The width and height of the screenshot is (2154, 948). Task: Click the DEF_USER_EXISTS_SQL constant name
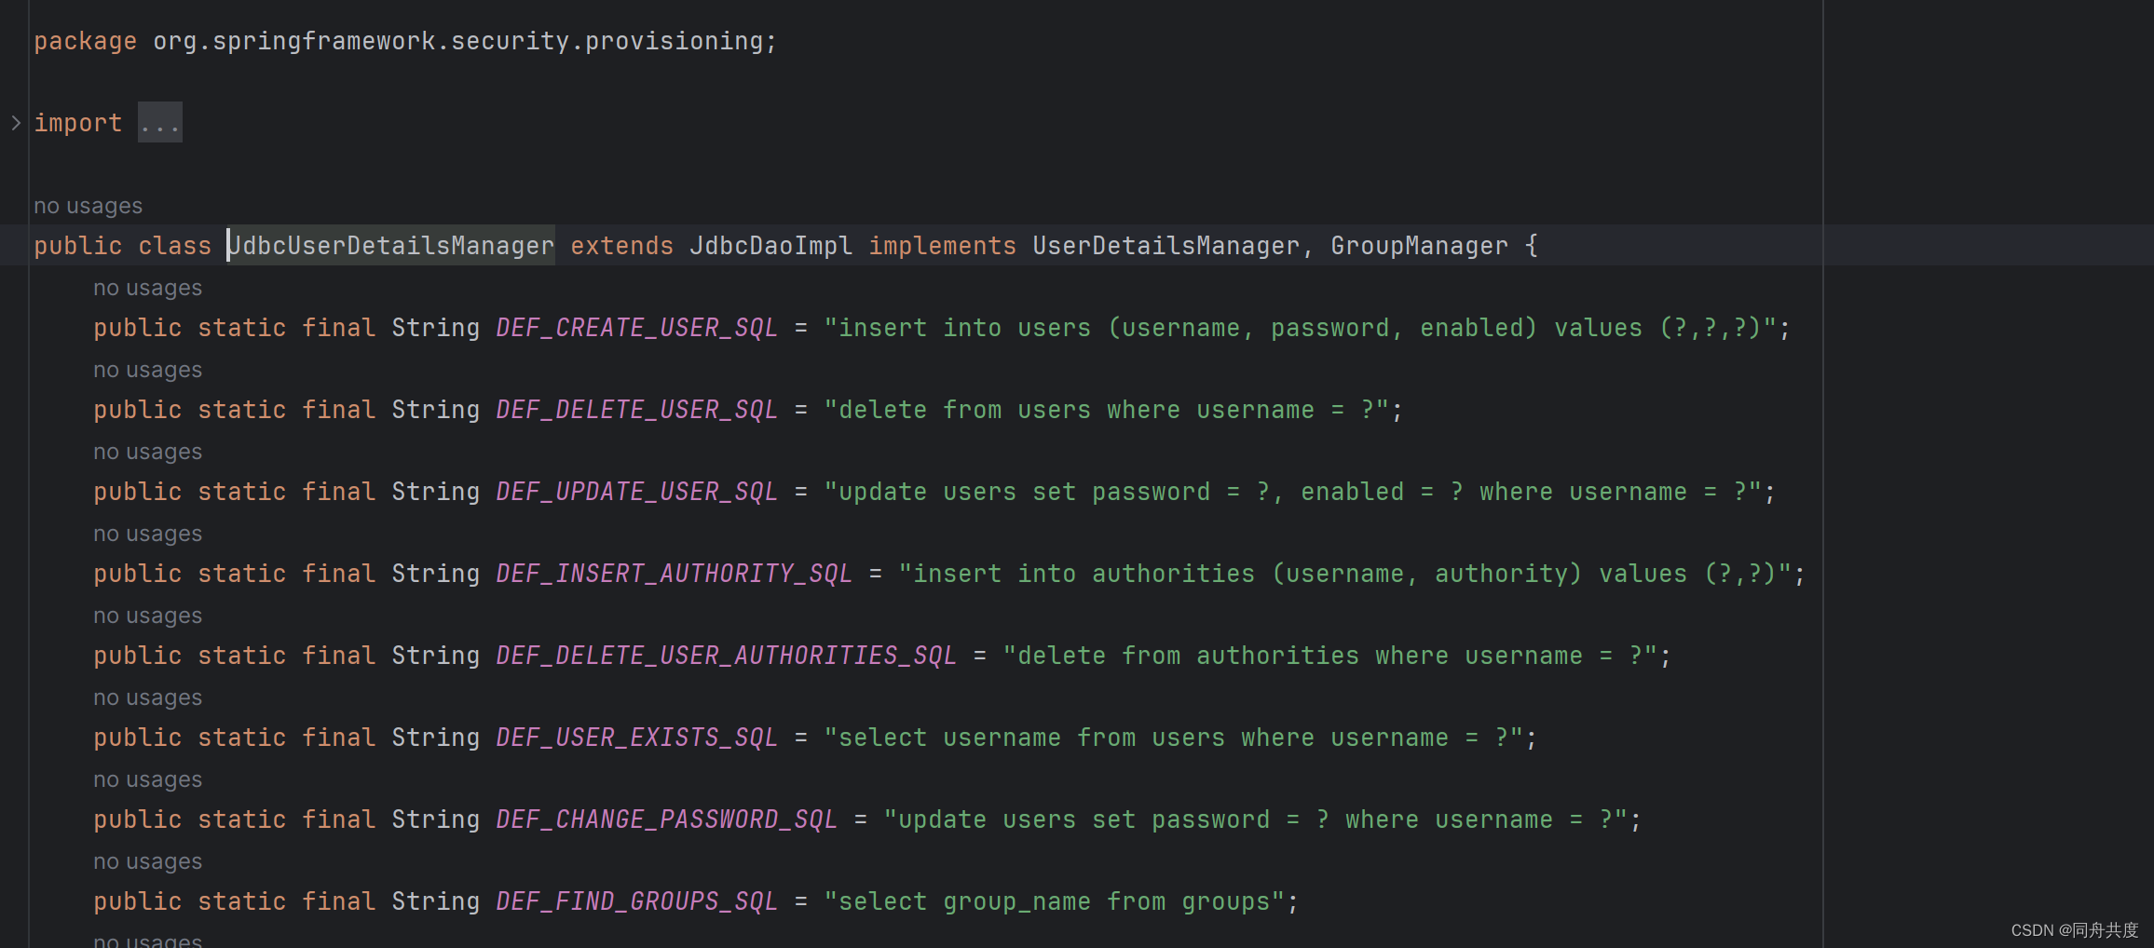[x=637, y=738]
